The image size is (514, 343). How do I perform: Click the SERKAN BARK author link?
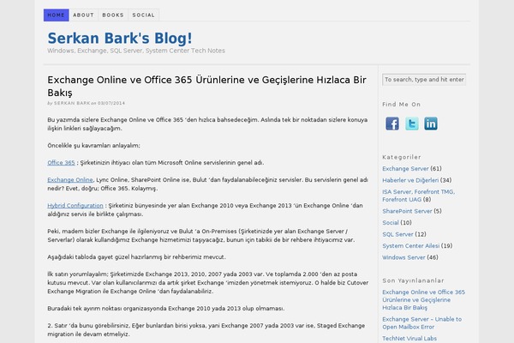[72, 103]
